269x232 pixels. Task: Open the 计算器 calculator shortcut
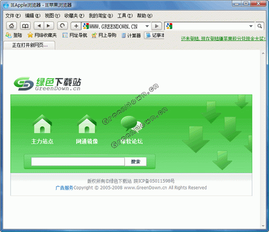pyautogui.click(x=131, y=35)
